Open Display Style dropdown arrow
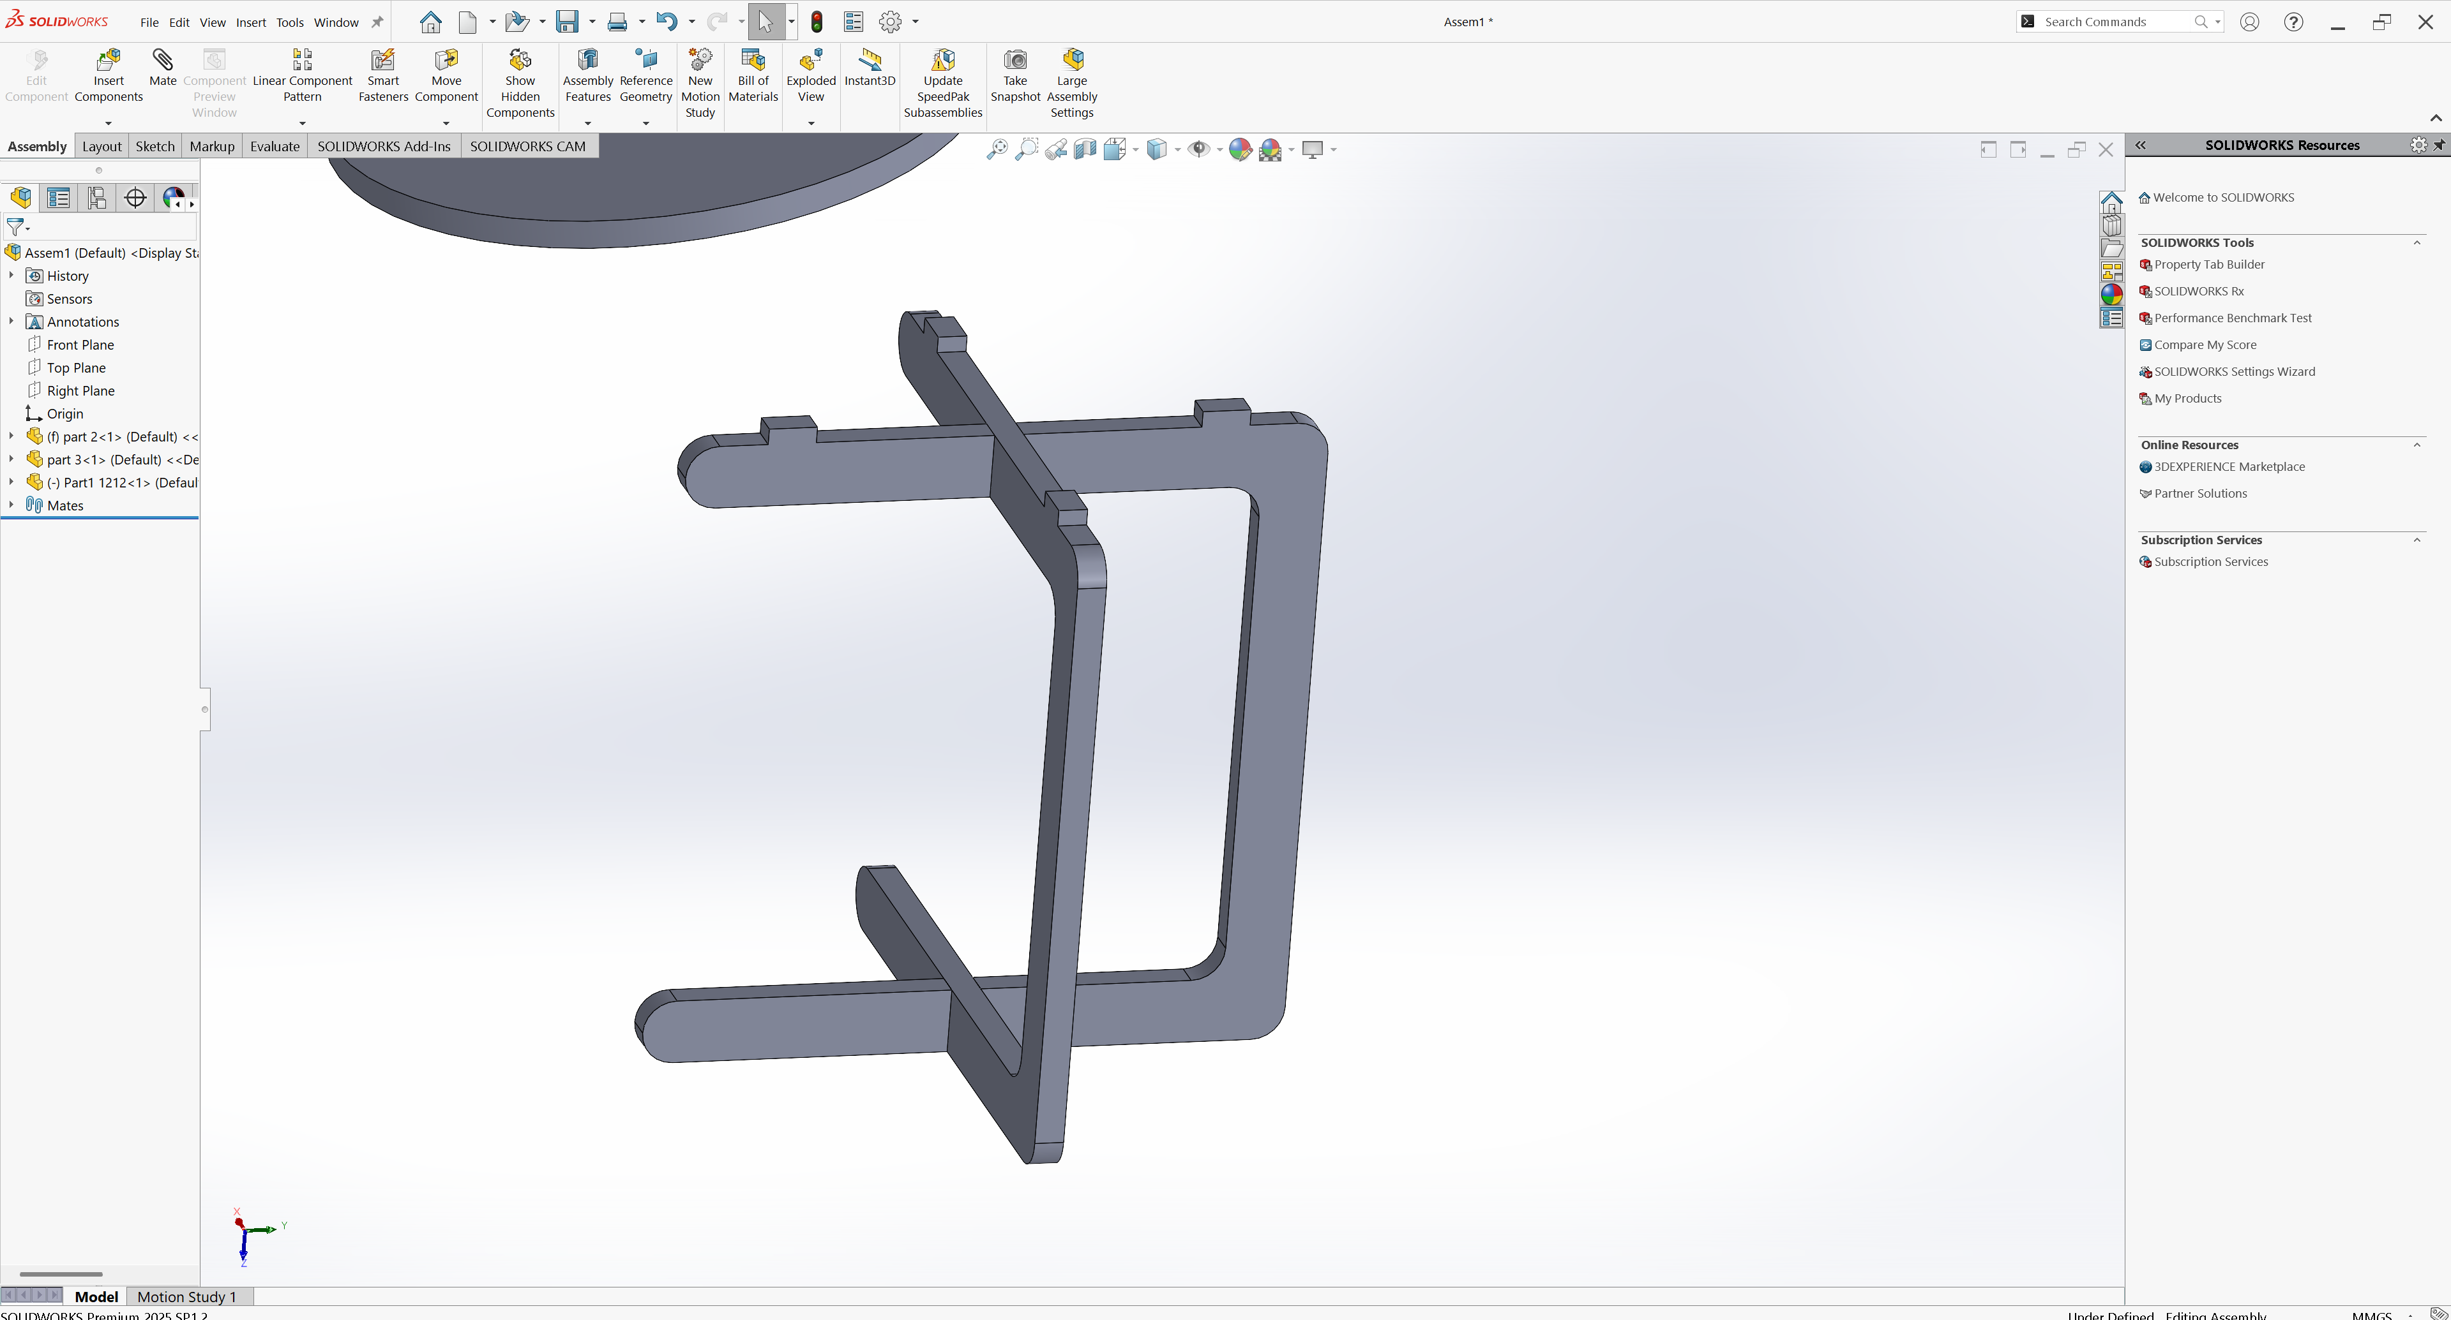This screenshot has width=2451, height=1320. 1178,149
